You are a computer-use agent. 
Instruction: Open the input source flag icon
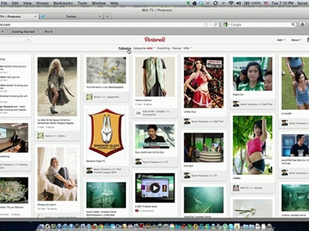coord(266,3)
